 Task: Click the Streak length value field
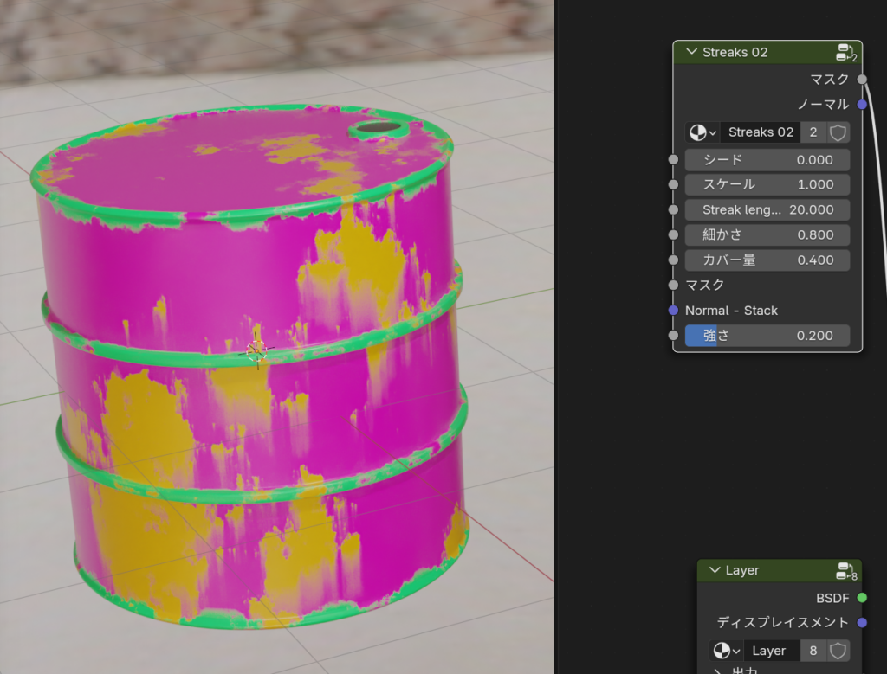(767, 210)
